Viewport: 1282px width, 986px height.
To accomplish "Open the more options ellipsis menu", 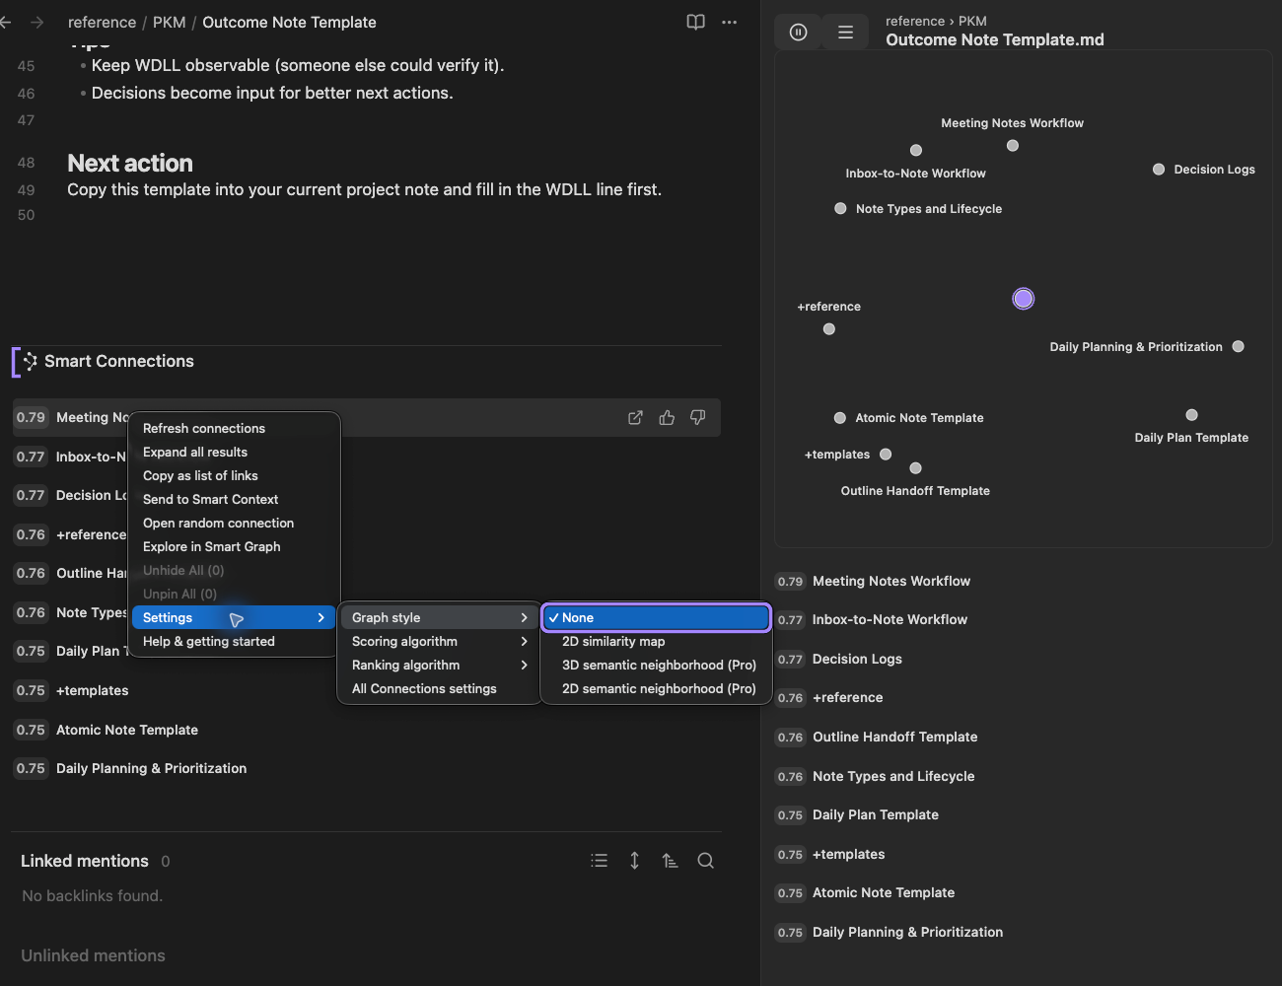I will 730,22.
